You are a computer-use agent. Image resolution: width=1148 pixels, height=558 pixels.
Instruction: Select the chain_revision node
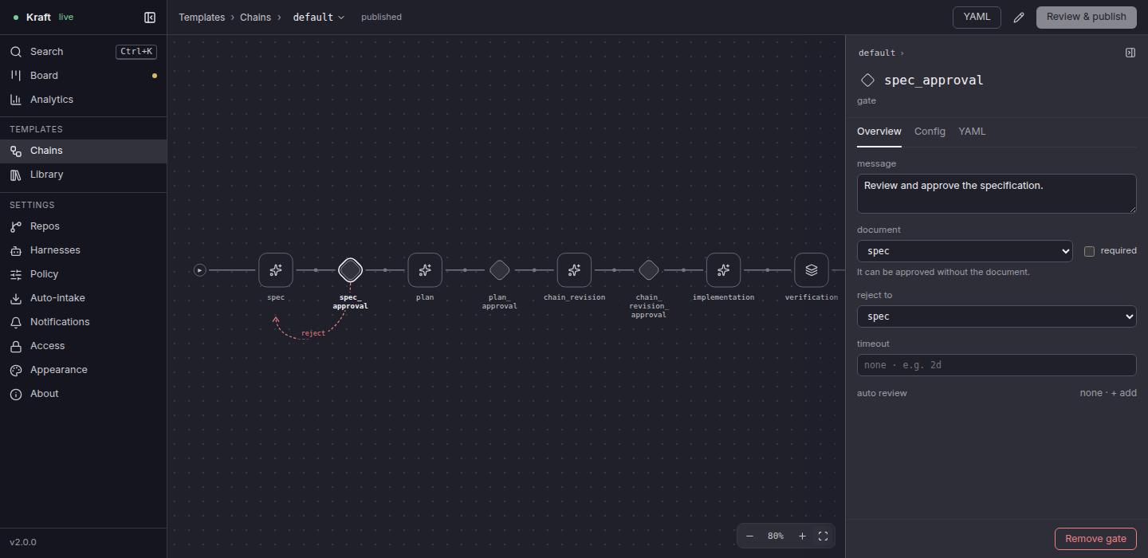click(574, 270)
